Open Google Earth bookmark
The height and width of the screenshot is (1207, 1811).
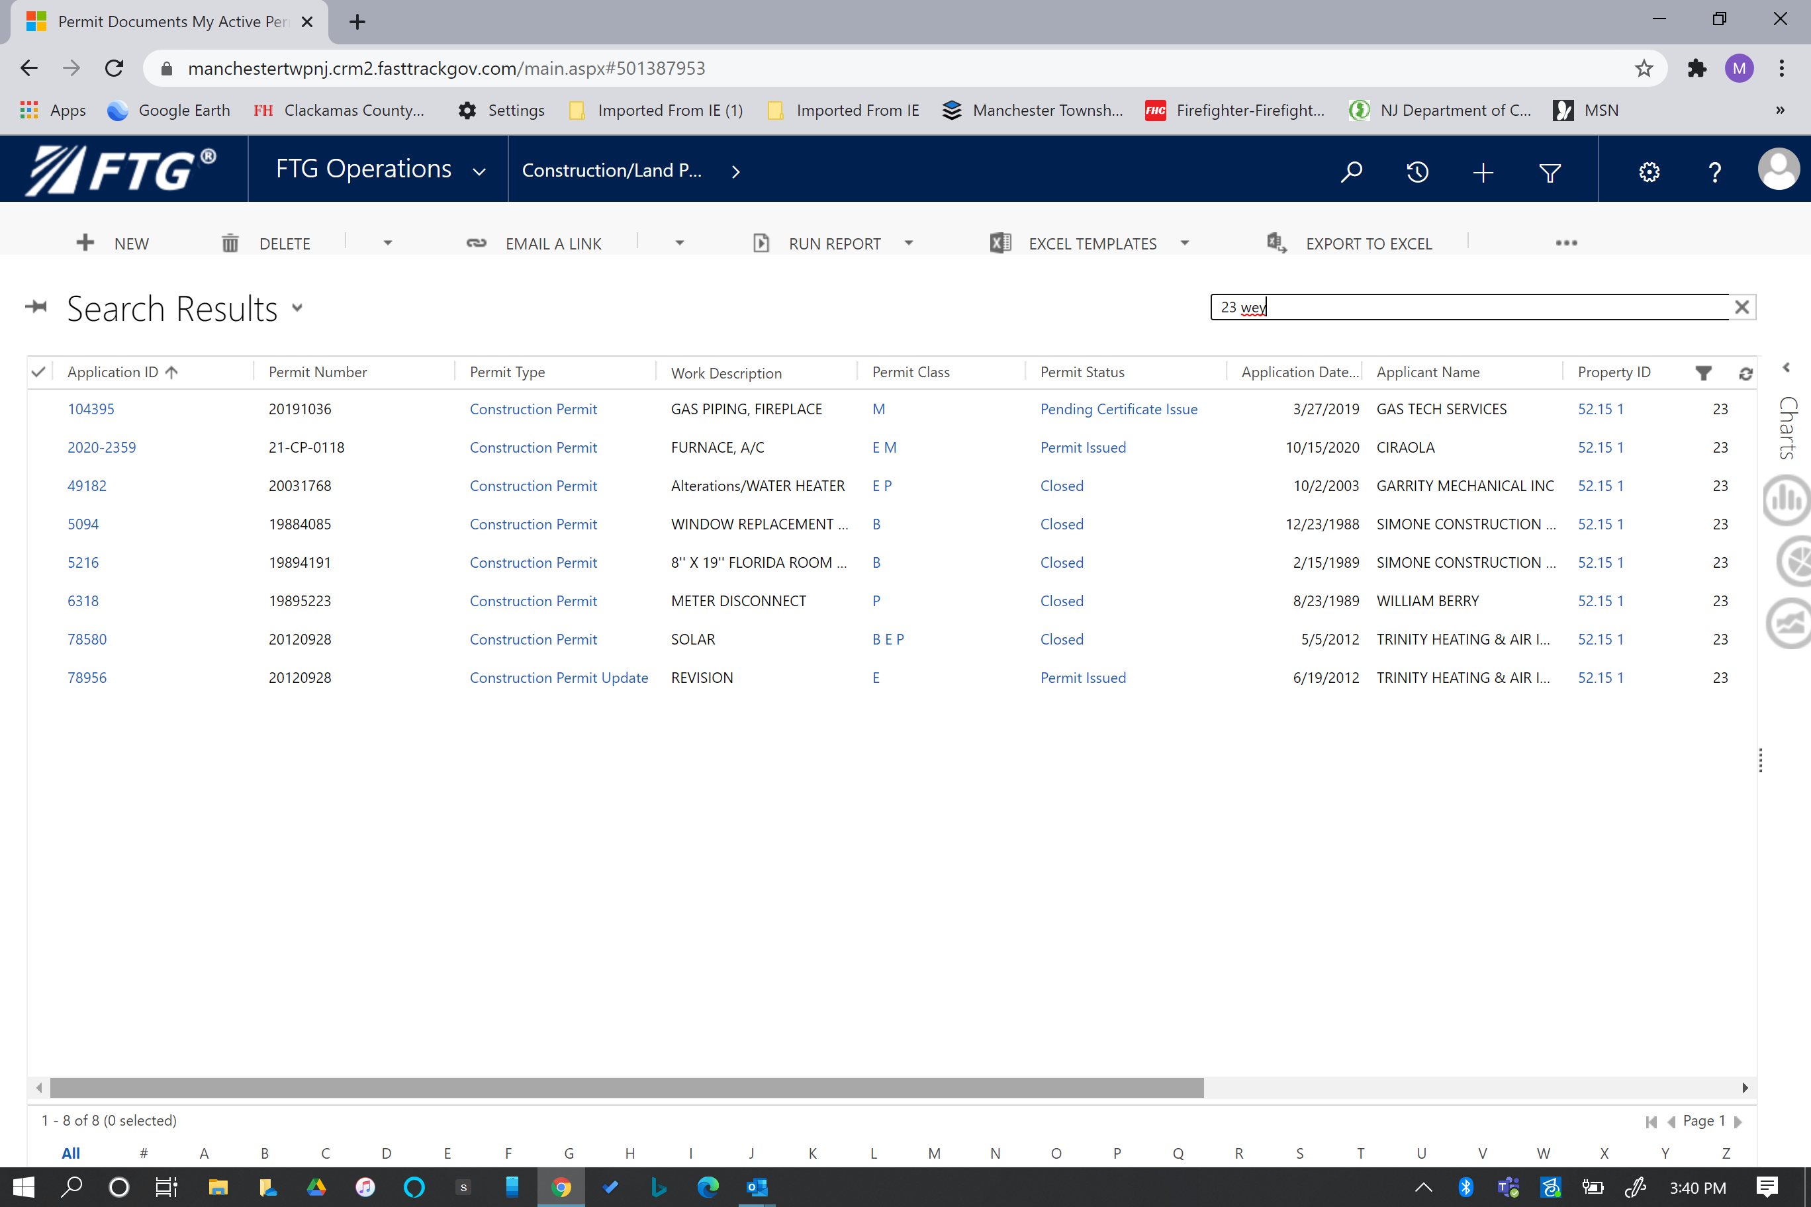[169, 110]
